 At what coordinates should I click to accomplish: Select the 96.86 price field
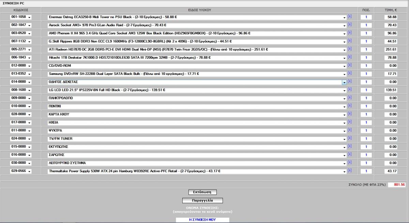point(391,33)
